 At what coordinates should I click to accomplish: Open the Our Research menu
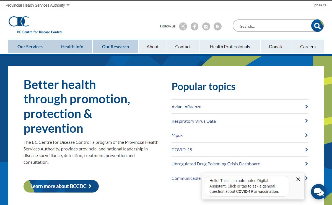(x=115, y=47)
